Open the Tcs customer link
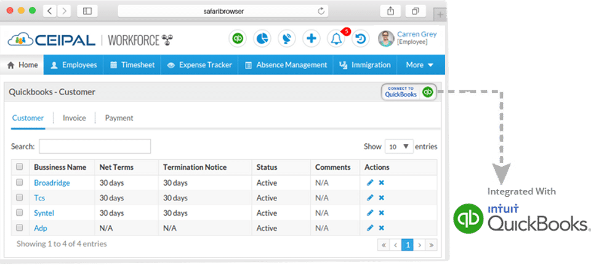Screen dimensions: 591x265 [x=39, y=197]
